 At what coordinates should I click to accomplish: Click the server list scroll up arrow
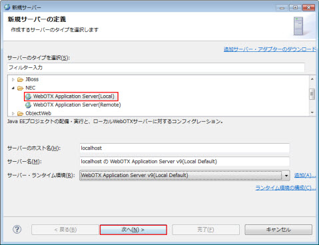coord(312,79)
